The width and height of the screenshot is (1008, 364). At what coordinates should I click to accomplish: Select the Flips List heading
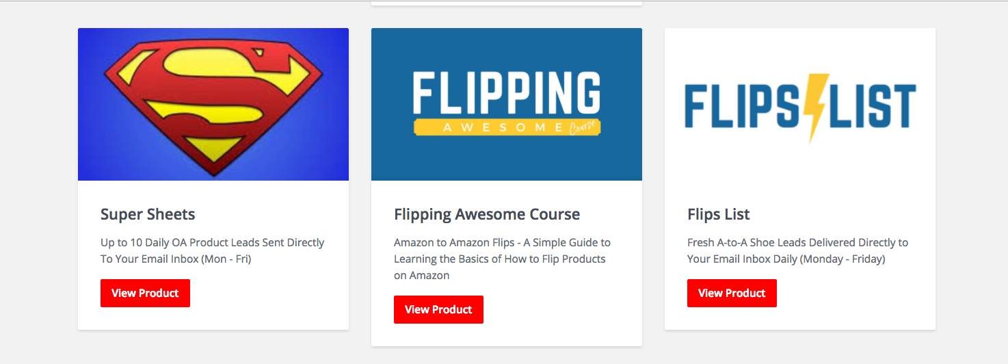click(x=719, y=214)
